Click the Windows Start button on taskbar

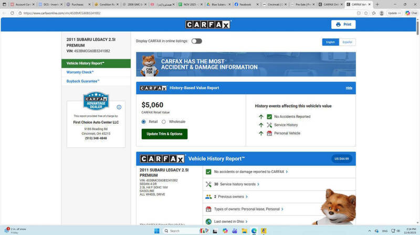coord(156,231)
